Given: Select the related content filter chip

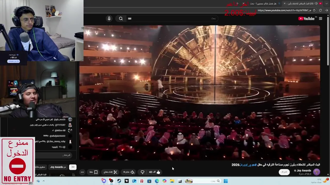Looking at the screenshot, I should click(x=40, y=167).
